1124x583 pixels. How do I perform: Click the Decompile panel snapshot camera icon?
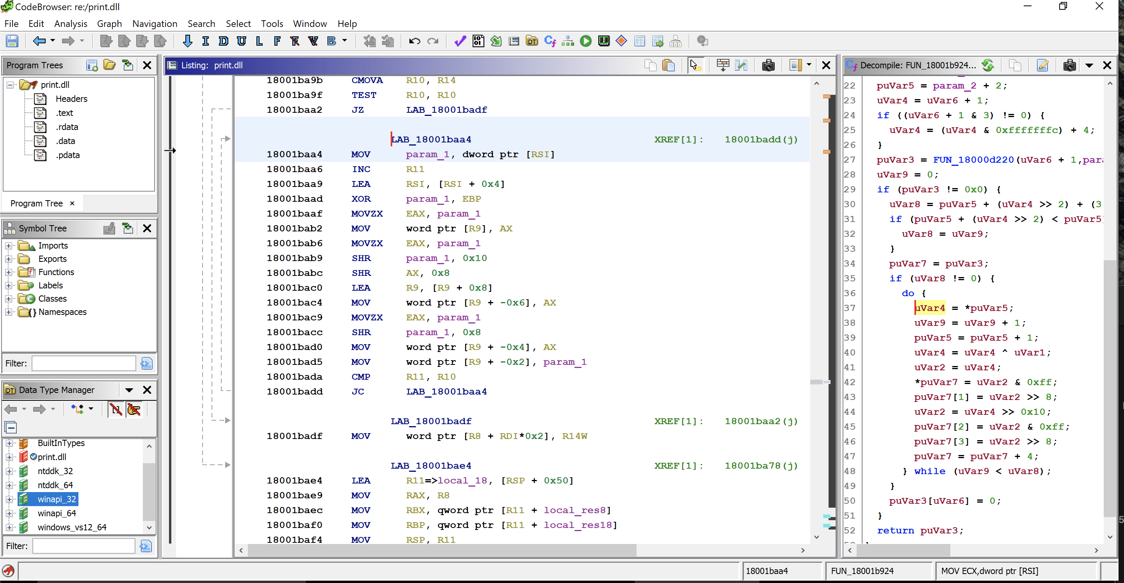(x=1069, y=66)
